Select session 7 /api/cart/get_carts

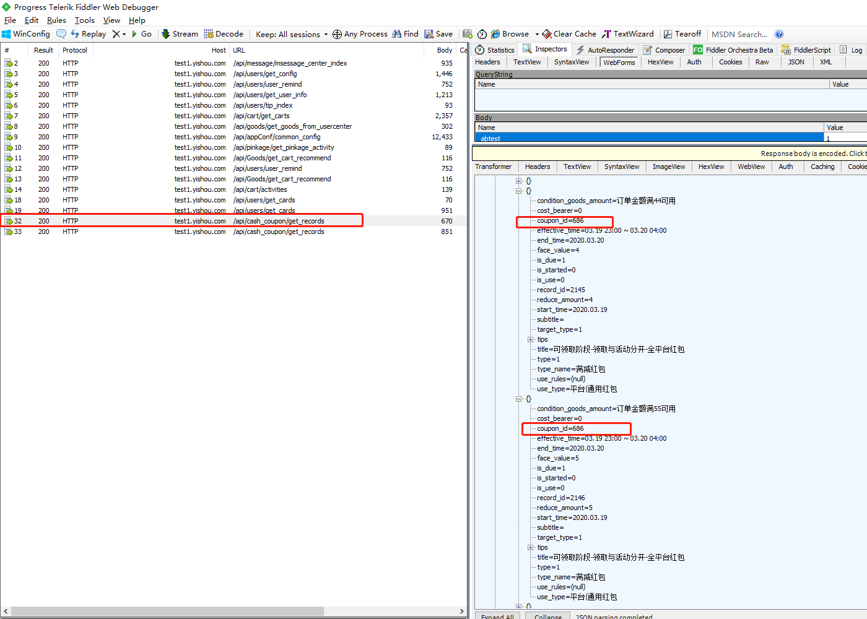coord(233,116)
